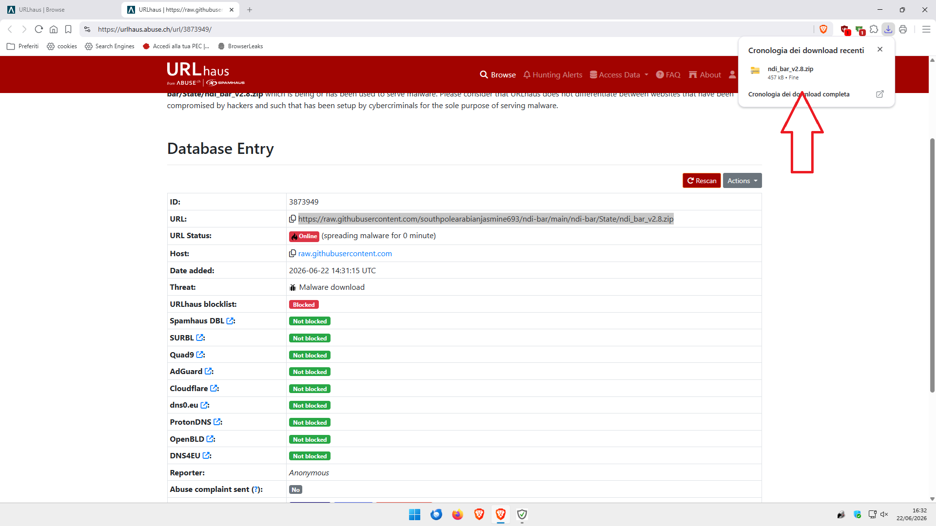Open Spamhaus DBL external link icon
936x526 pixels.
click(x=230, y=321)
